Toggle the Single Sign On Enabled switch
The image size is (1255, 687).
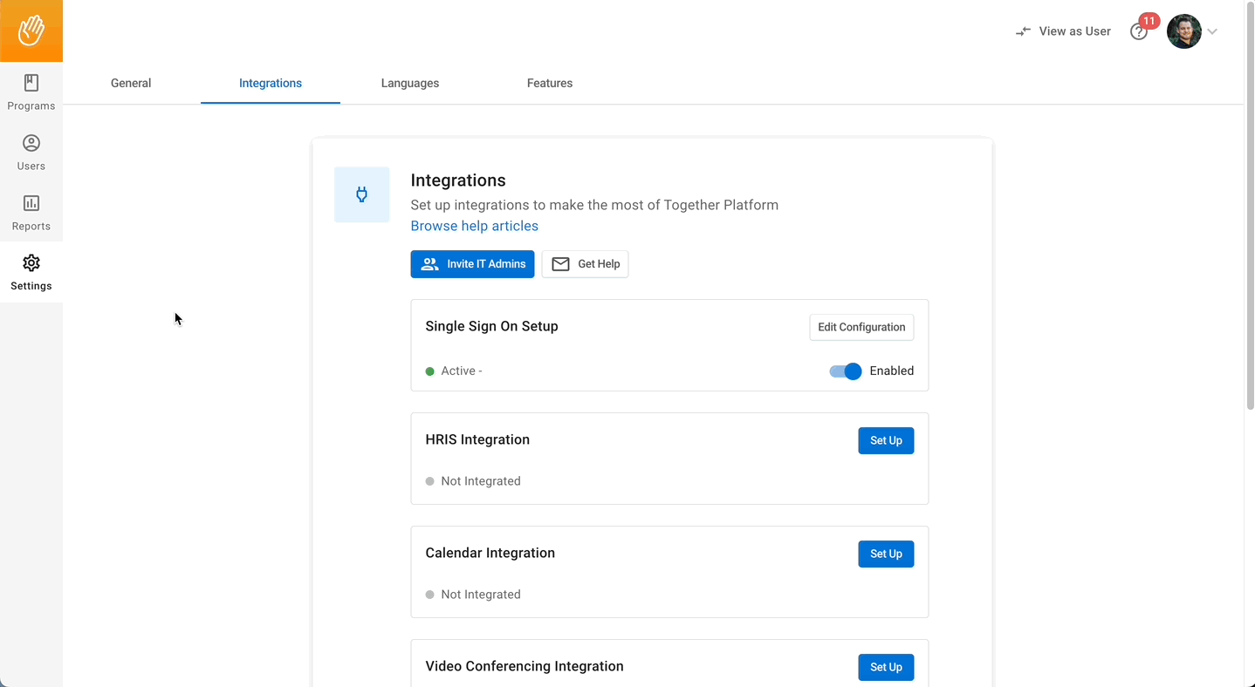click(845, 371)
